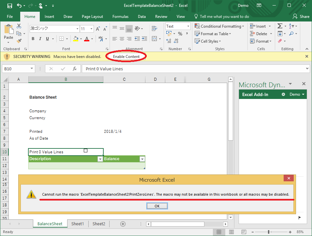This screenshot has height=236, width=312.
Task: Decrease the indent
Action: point(137,38)
